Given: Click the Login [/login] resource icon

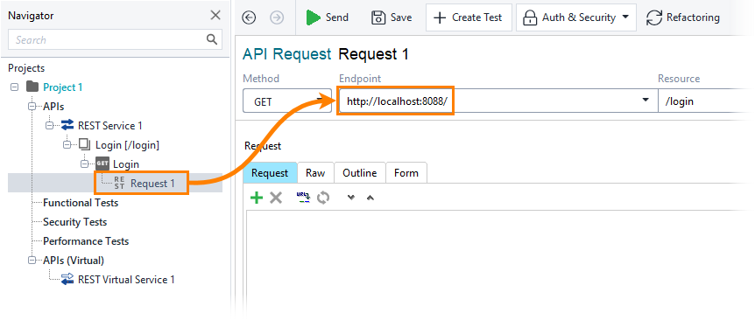Looking at the screenshot, I should click(84, 144).
